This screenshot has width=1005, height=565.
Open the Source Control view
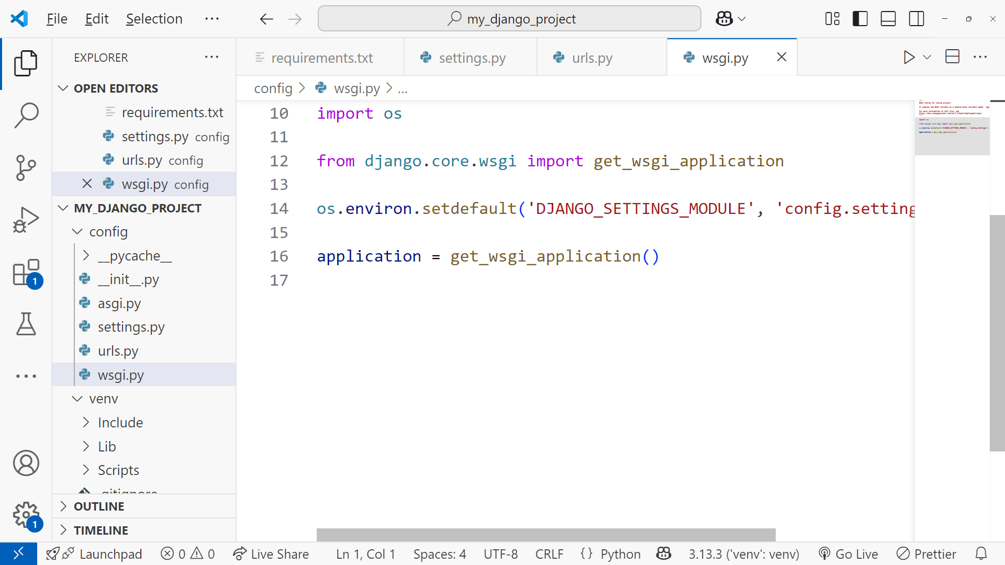pos(26,167)
